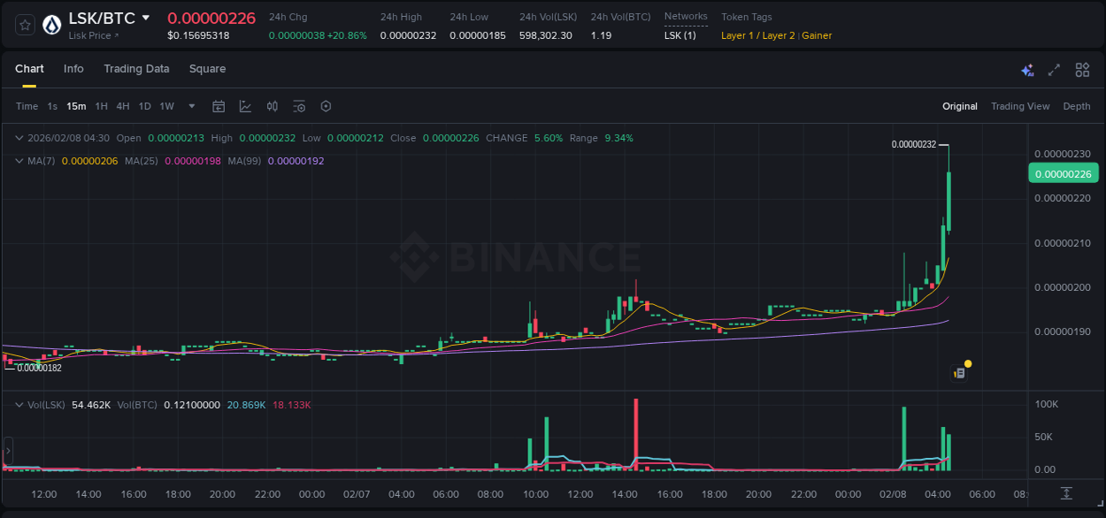Viewport: 1106px width, 518px height.
Task: Expand more time intervals dropdown arrow
Action: [x=192, y=106]
